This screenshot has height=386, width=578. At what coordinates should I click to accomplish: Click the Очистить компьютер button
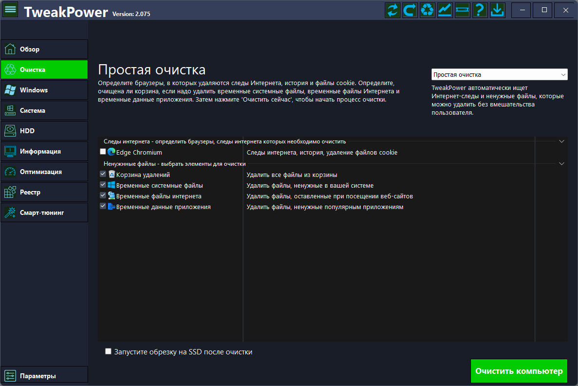click(x=519, y=371)
